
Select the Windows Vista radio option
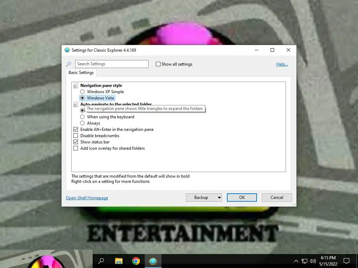coord(83,98)
